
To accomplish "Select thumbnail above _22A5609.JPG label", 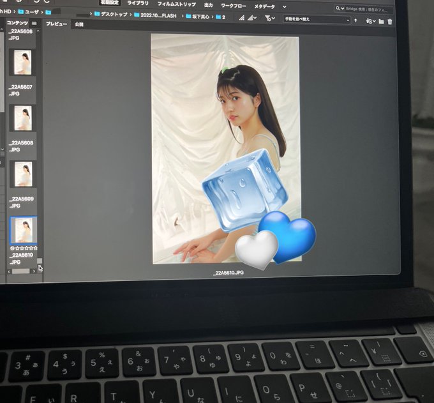I will (24, 174).
